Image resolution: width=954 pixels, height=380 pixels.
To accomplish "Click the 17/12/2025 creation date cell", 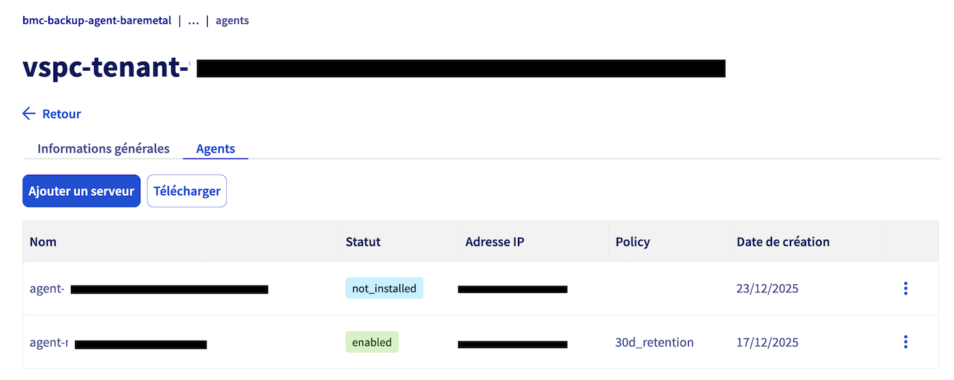I will [x=767, y=342].
